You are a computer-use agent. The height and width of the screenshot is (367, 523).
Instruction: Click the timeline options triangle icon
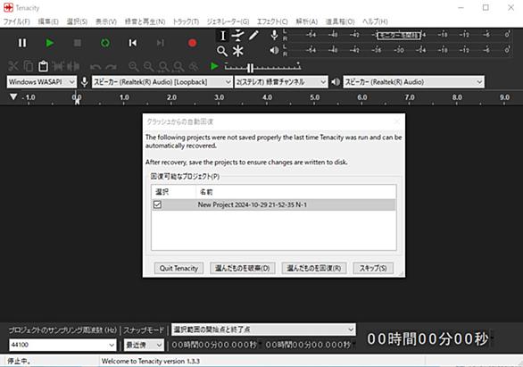13,96
